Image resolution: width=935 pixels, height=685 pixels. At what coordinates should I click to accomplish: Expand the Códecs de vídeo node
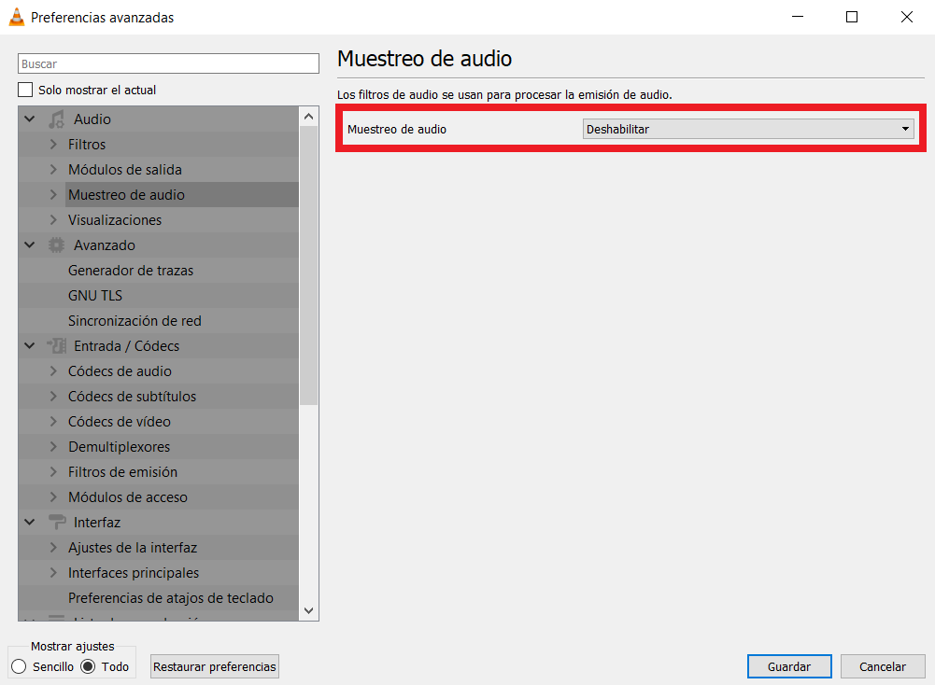[53, 422]
